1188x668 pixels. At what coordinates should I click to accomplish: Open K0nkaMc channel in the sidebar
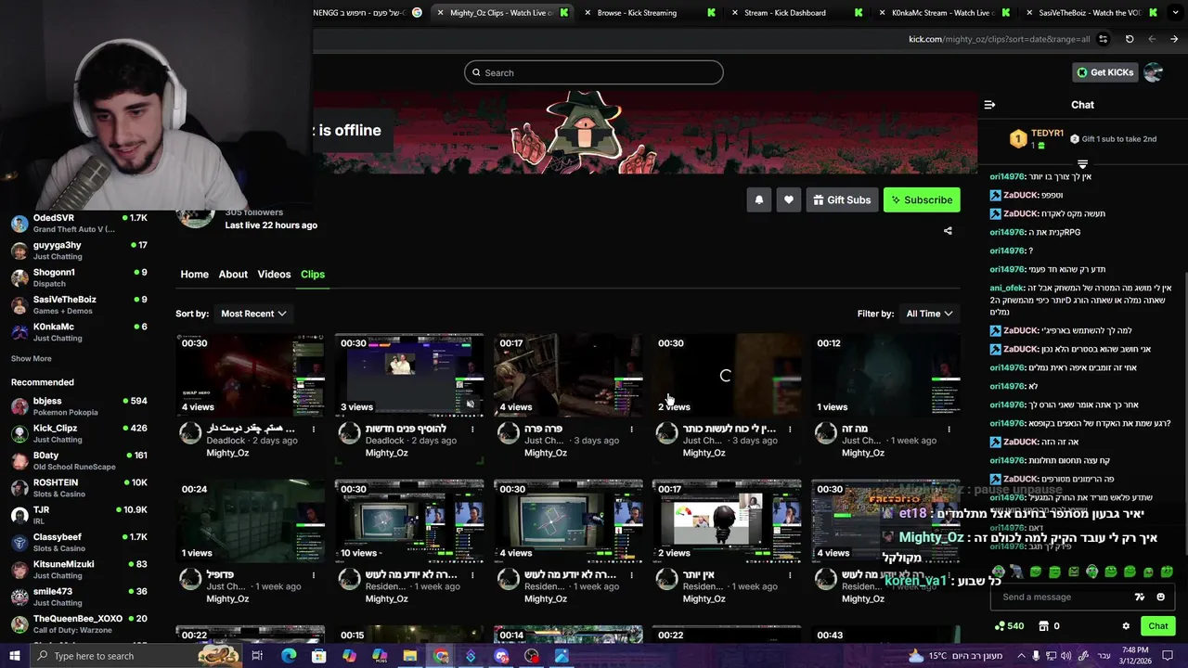point(79,331)
